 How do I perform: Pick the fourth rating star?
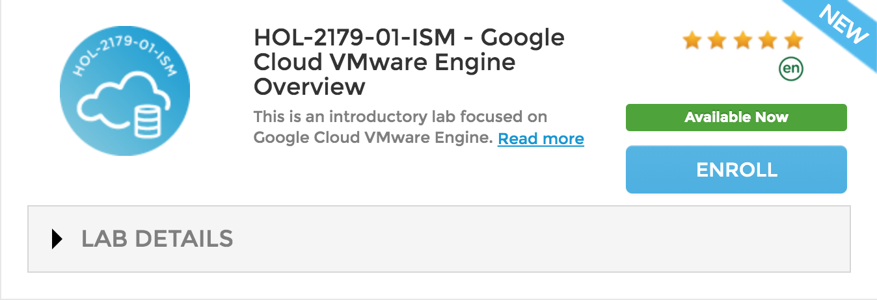(768, 41)
